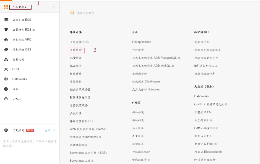
Task: Select 数据湖分析 entry
Action: click(x=139, y=74)
